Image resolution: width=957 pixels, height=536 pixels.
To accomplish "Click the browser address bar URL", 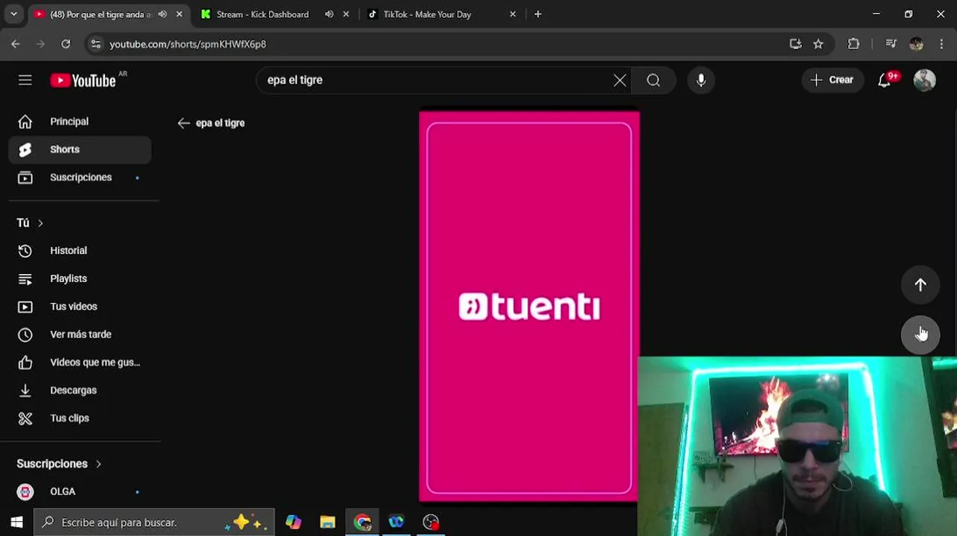I will (x=188, y=44).
